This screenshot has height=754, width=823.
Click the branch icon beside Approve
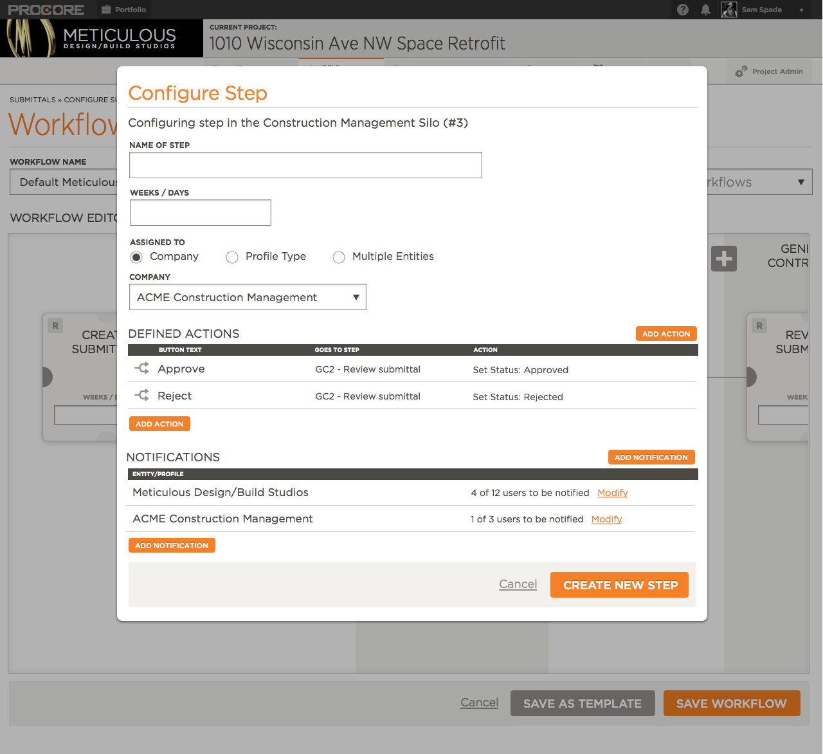[x=141, y=368]
